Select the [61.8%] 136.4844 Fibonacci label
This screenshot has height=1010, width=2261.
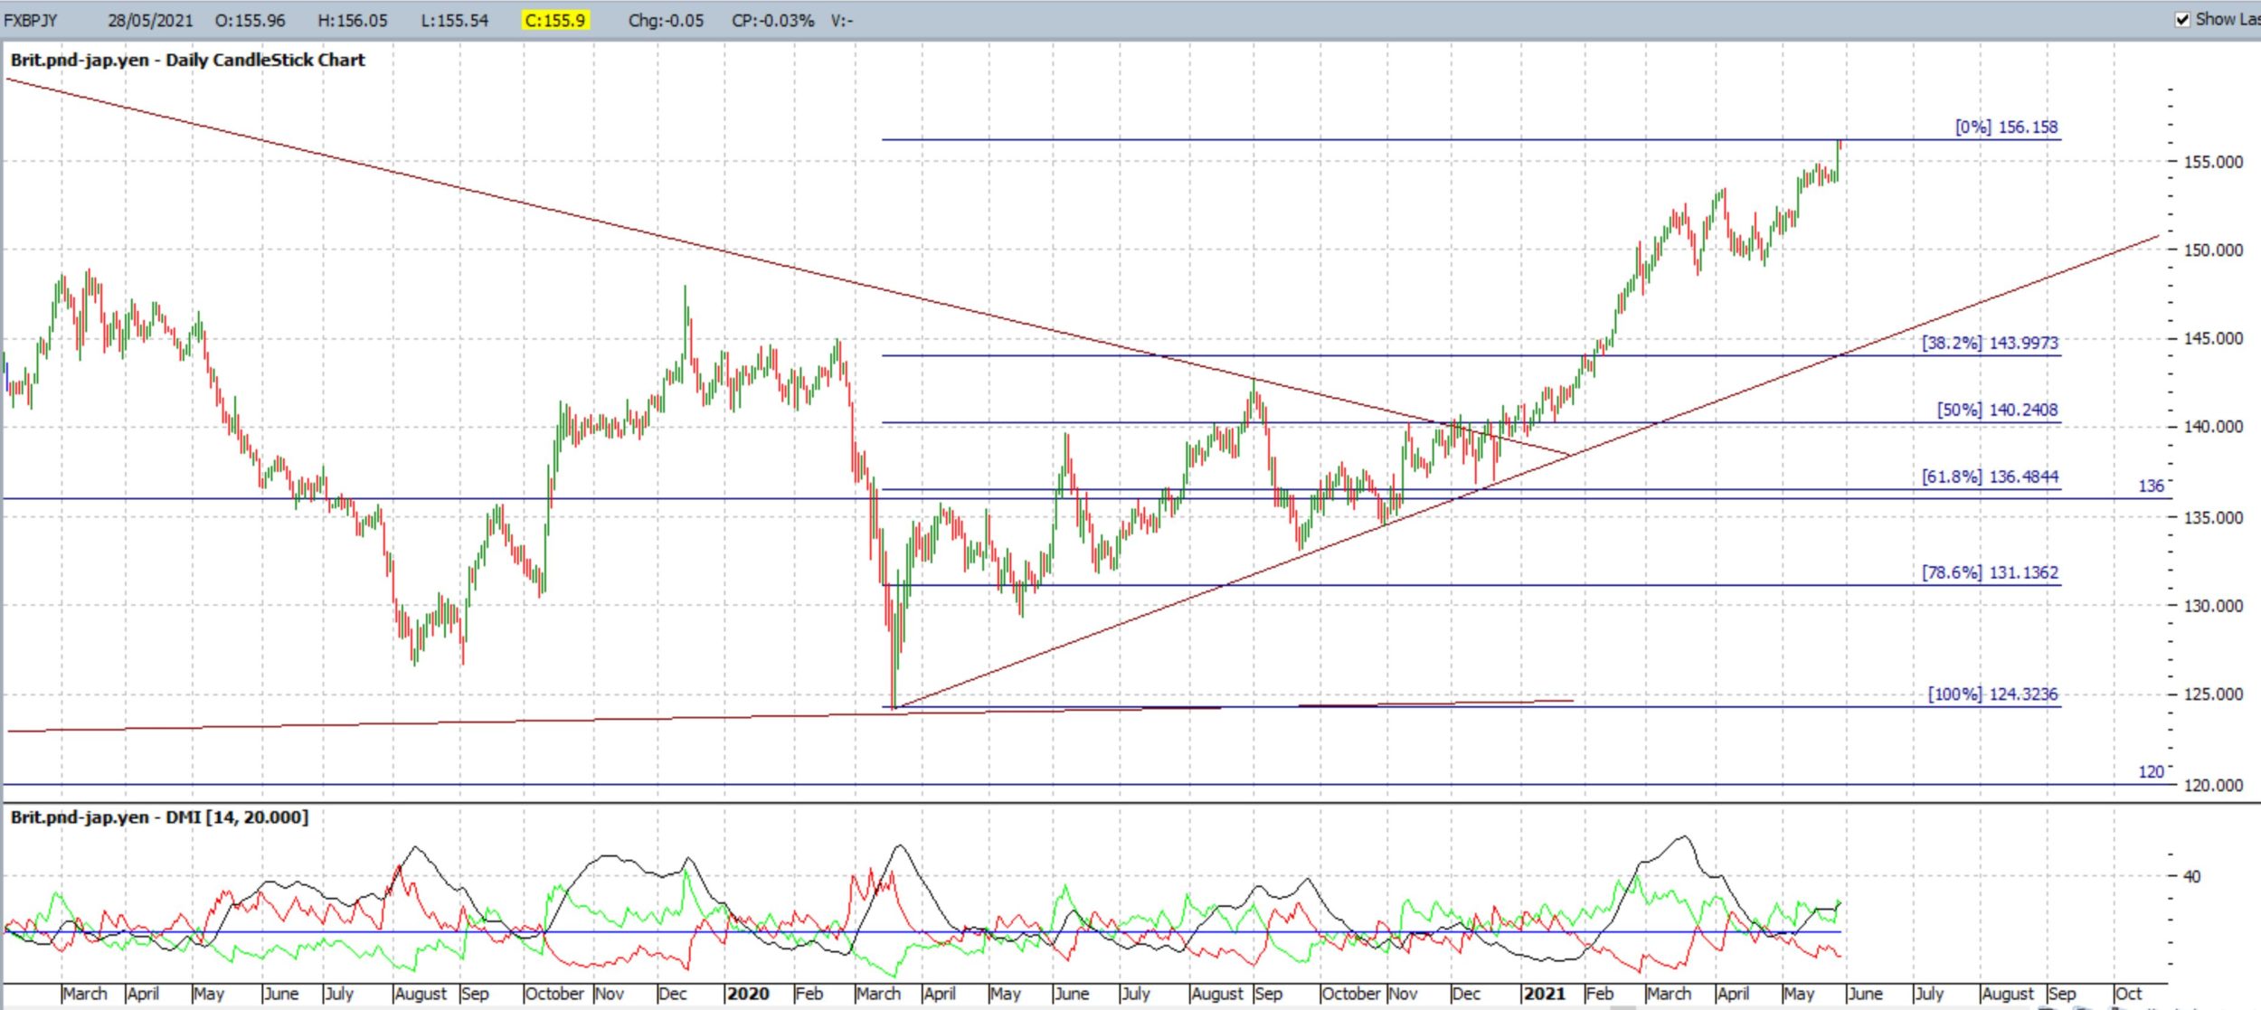[1990, 477]
